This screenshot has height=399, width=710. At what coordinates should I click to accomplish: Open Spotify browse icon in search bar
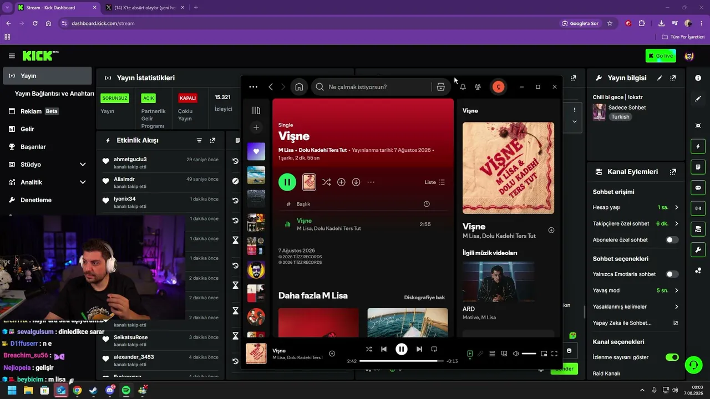(x=440, y=87)
